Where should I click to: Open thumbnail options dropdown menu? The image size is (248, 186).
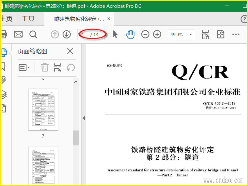tap(24, 67)
